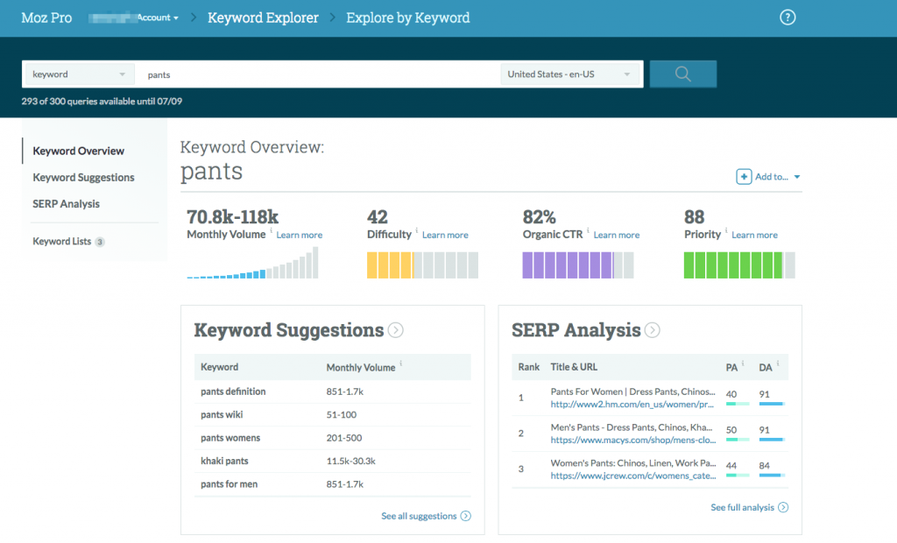Click inside the pants search input field
The width and height of the screenshot is (897, 543).
point(307,74)
